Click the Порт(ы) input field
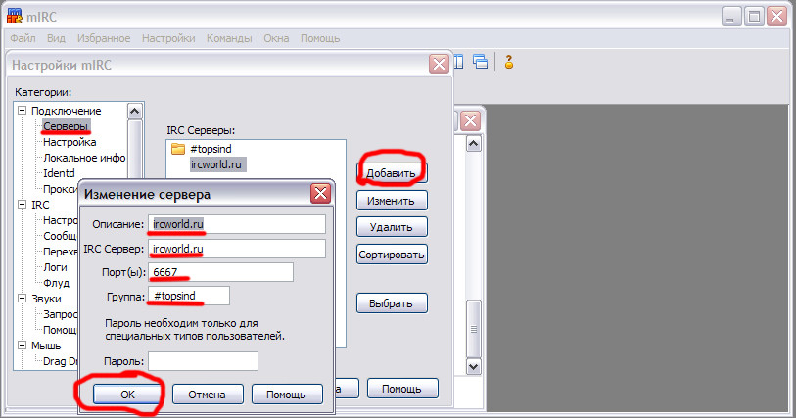This screenshot has width=796, height=418. pyautogui.click(x=220, y=272)
